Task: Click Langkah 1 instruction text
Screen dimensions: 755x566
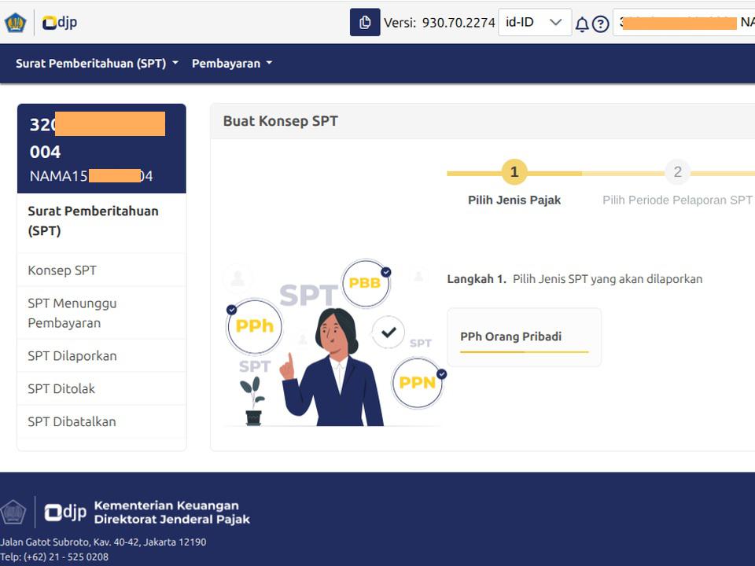Action: (574, 279)
